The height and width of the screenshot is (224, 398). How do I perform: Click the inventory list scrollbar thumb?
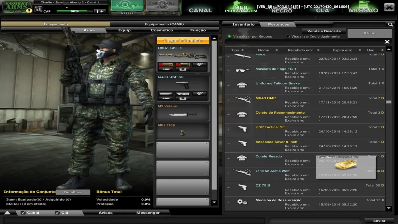(389, 102)
